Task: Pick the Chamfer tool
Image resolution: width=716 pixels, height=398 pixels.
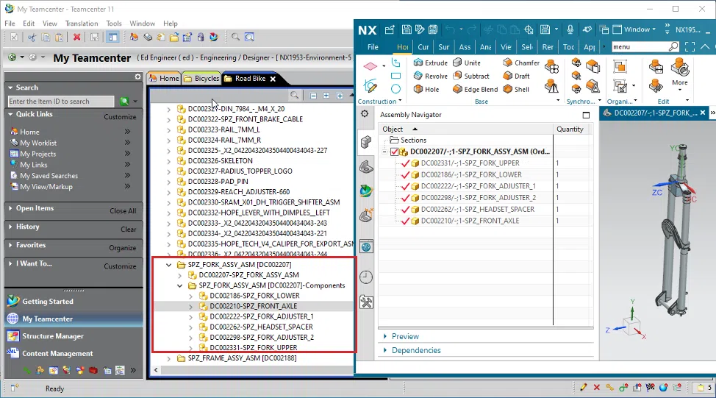Action: tap(521, 63)
